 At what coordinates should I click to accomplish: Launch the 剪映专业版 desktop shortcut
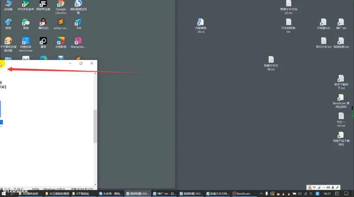43,5
